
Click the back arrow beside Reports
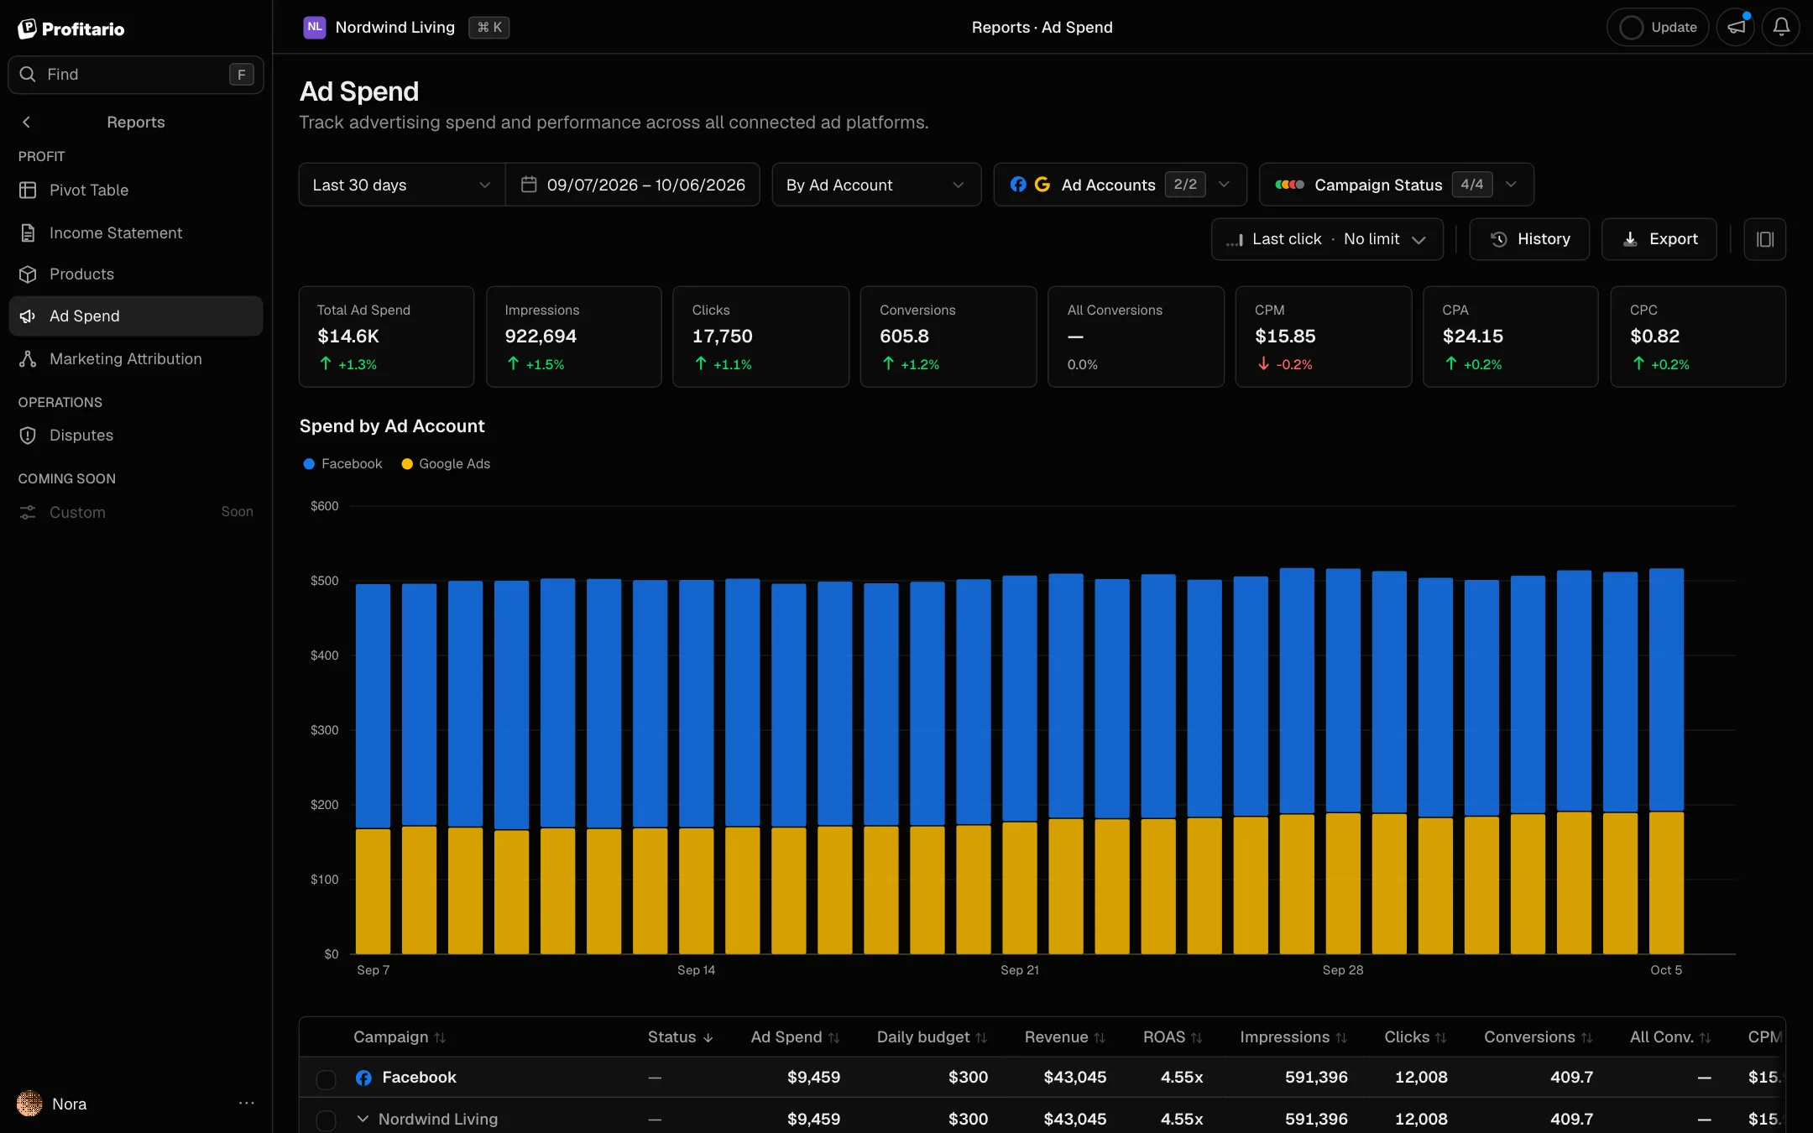point(27,123)
